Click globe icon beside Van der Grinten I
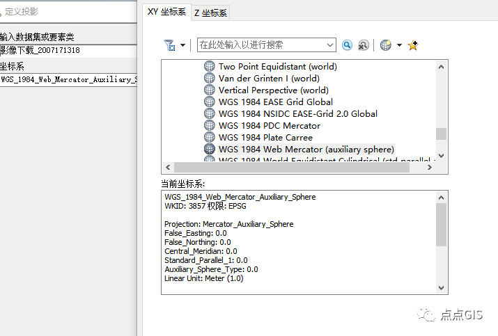Image resolution: width=498 pixels, height=336 pixels. click(x=210, y=78)
